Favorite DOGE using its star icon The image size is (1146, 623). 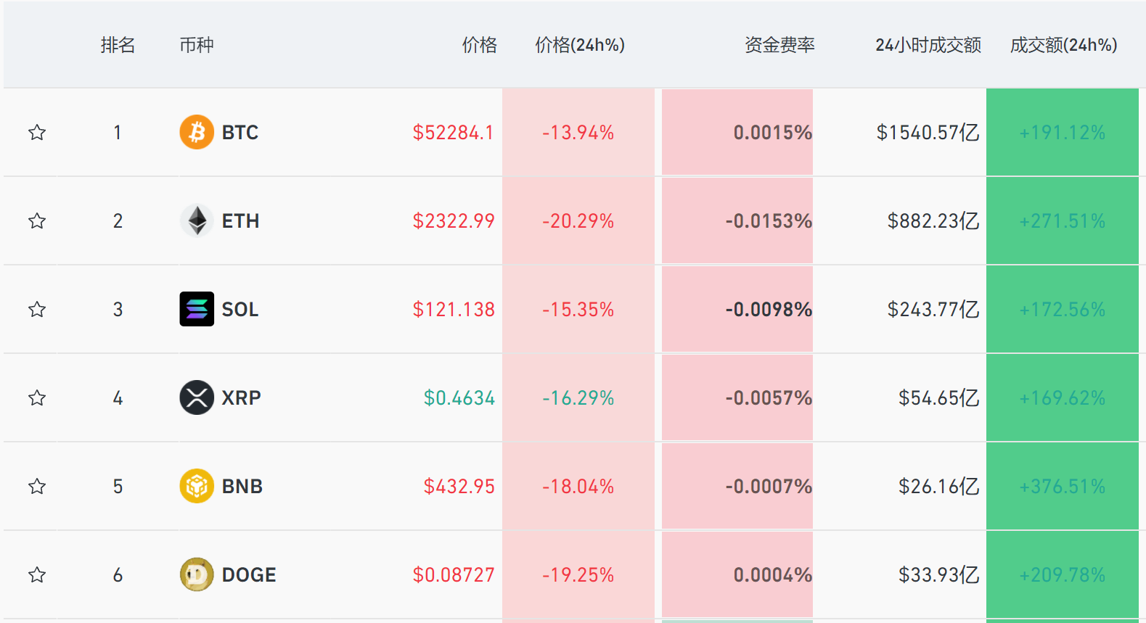[x=37, y=574]
